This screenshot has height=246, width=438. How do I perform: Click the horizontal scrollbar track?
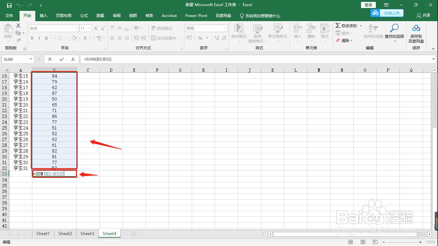(x=350, y=234)
